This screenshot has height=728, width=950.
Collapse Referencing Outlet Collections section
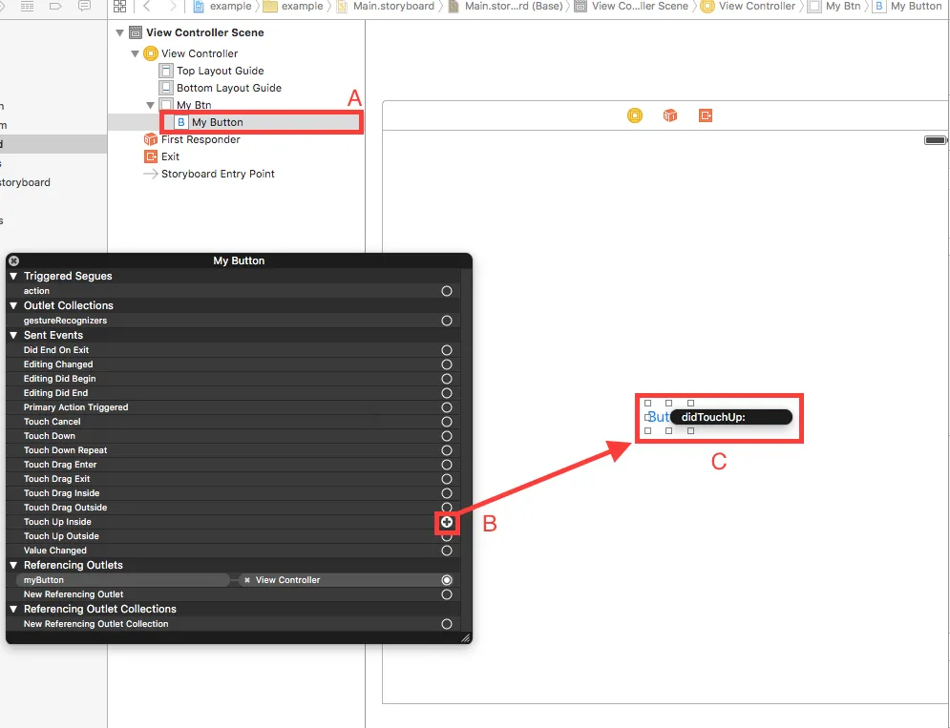[13, 610]
